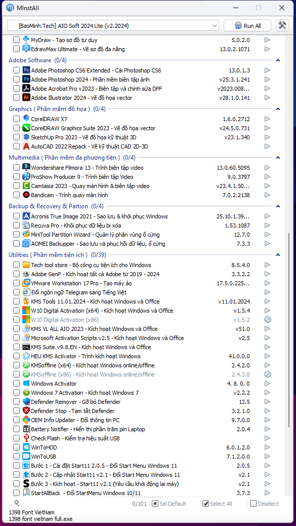This screenshot has width=296, height=526.
Task: Click the Run All button
Action: coord(248,25)
